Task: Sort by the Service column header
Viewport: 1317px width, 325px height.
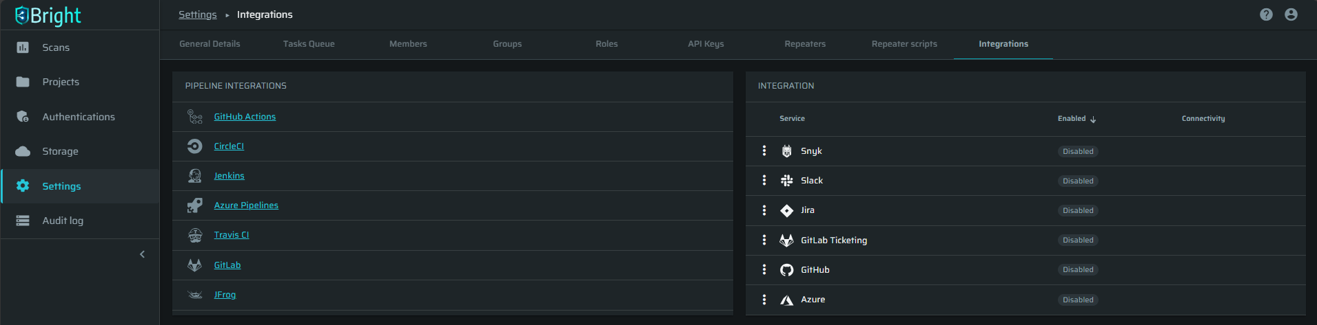Action: click(792, 119)
